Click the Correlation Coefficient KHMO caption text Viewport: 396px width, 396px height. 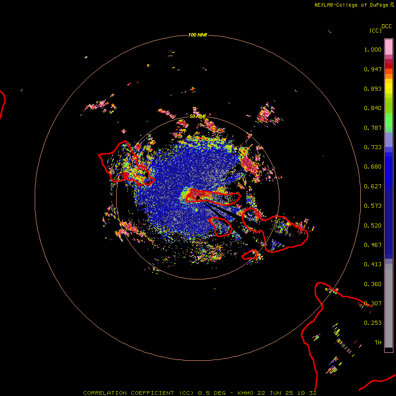pos(200,393)
